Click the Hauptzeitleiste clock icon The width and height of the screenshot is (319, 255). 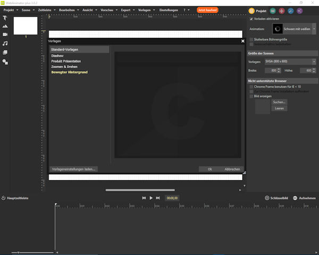4,198
